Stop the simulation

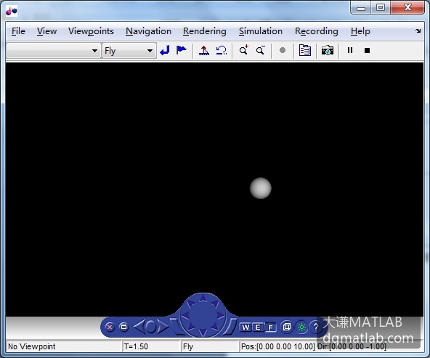point(367,51)
